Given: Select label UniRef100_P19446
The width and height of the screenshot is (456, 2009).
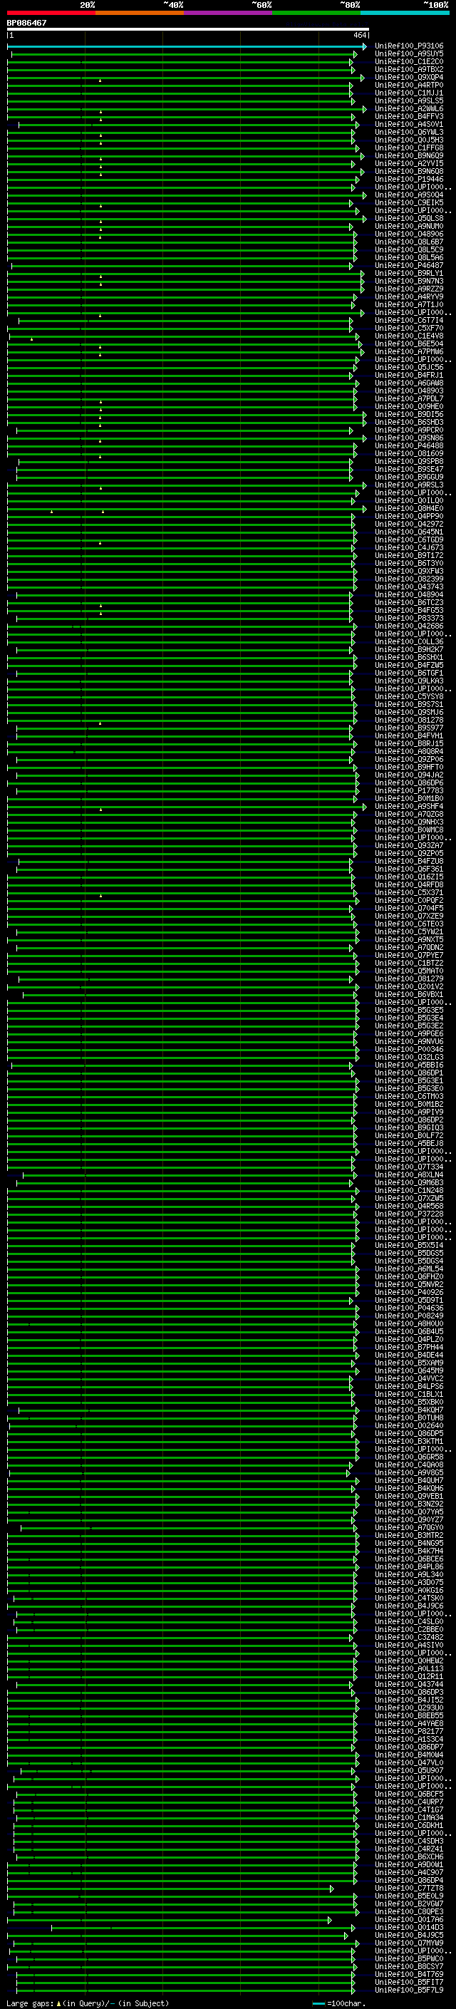Looking at the screenshot, I should 409,180.
